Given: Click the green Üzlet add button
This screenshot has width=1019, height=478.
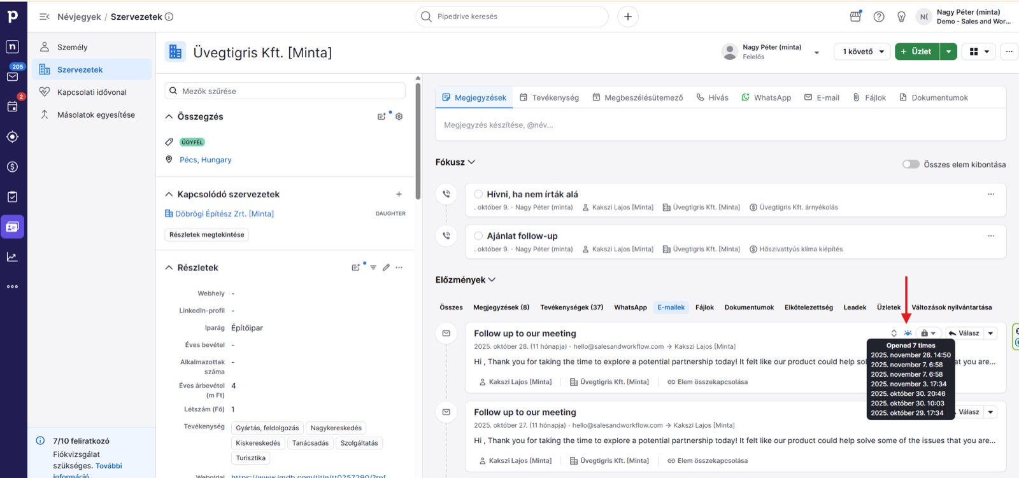Looking at the screenshot, I should click(917, 52).
